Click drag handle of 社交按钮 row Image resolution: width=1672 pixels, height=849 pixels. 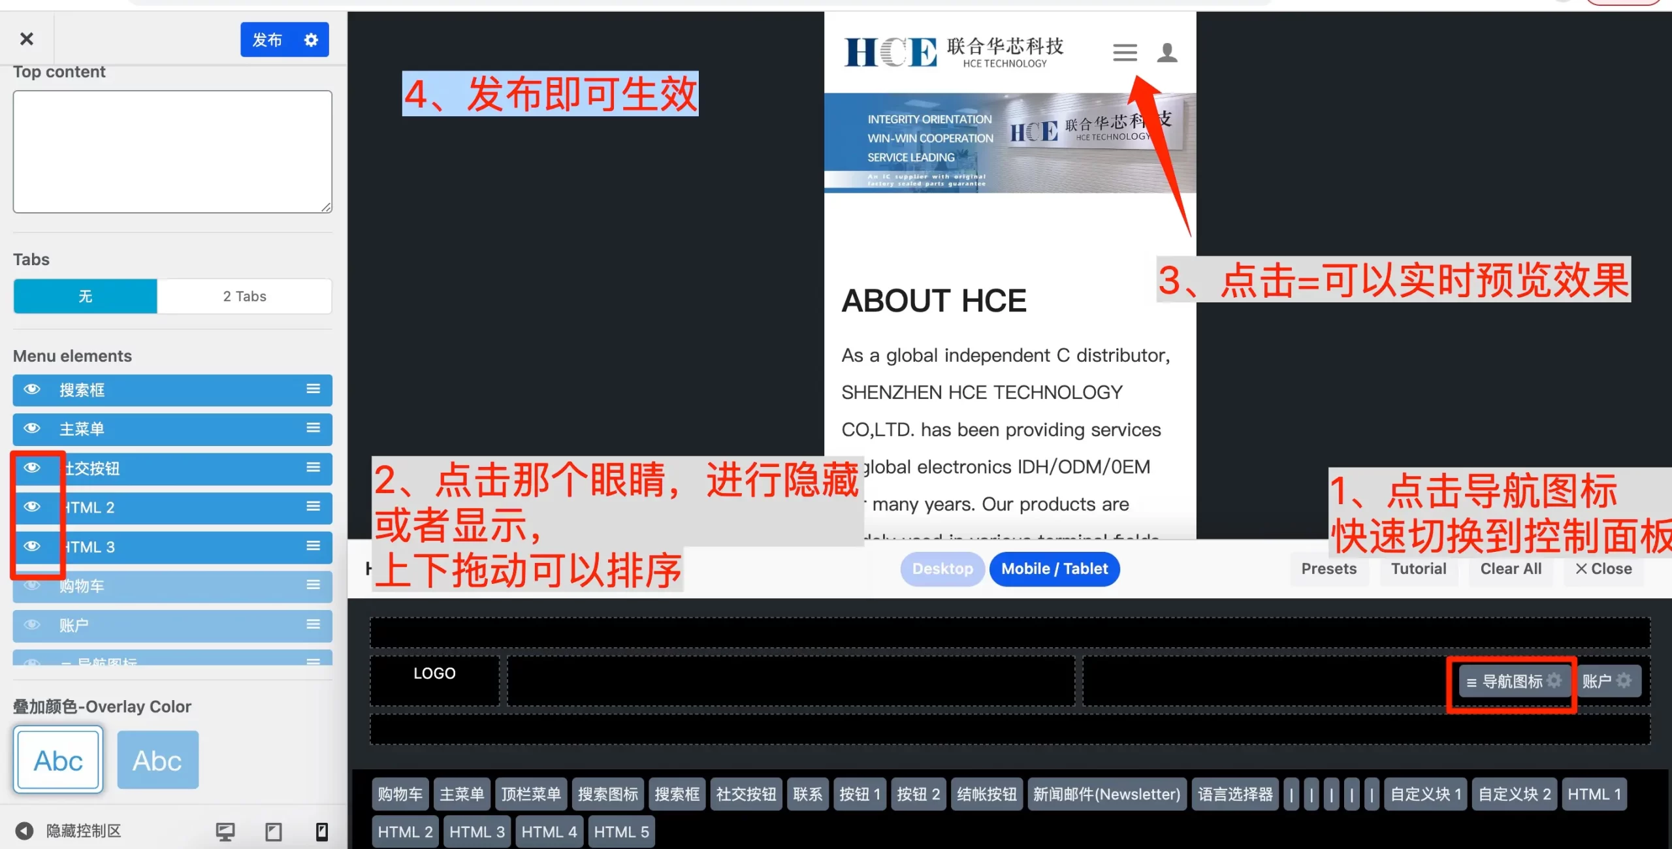313,468
